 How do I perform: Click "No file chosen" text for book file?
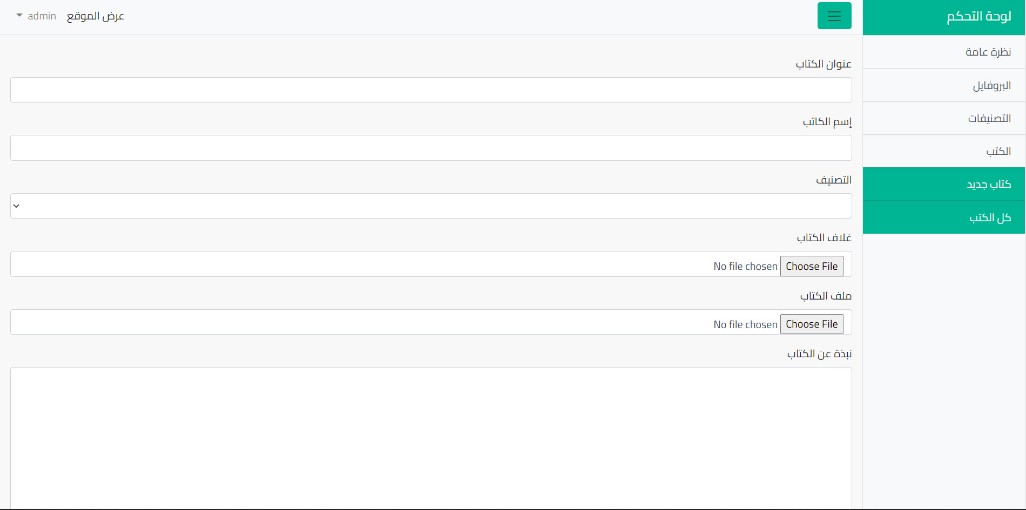point(745,324)
